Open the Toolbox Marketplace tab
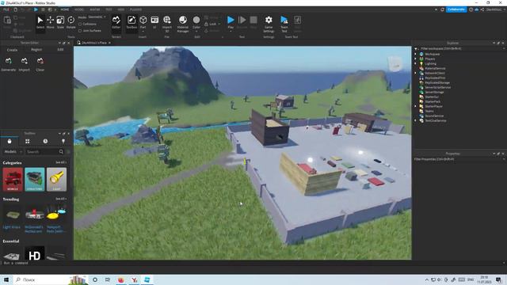 pyautogui.click(x=10, y=141)
